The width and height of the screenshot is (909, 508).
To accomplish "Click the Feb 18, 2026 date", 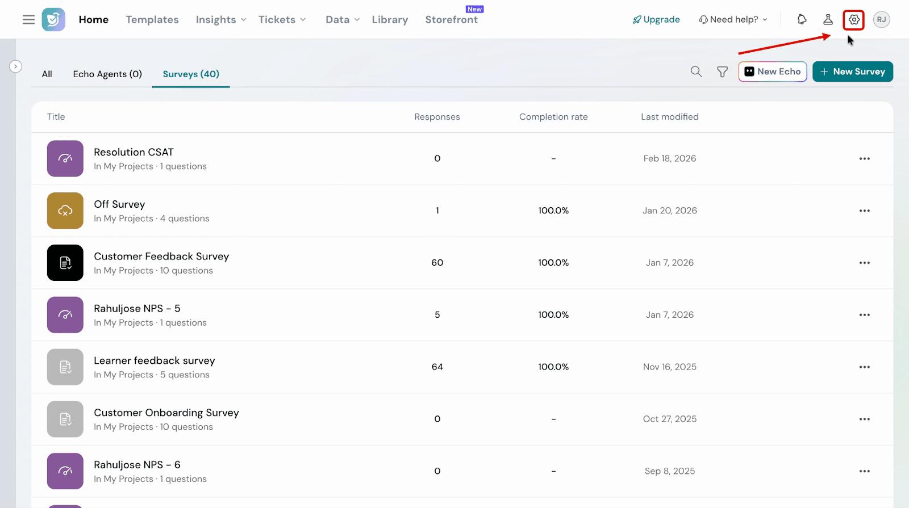I will click(x=670, y=158).
